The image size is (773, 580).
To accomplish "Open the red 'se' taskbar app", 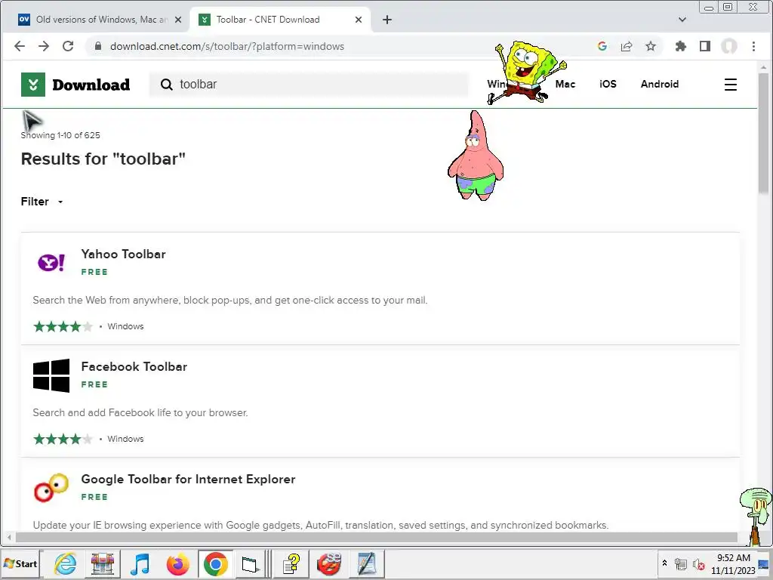I will click(x=329, y=563).
